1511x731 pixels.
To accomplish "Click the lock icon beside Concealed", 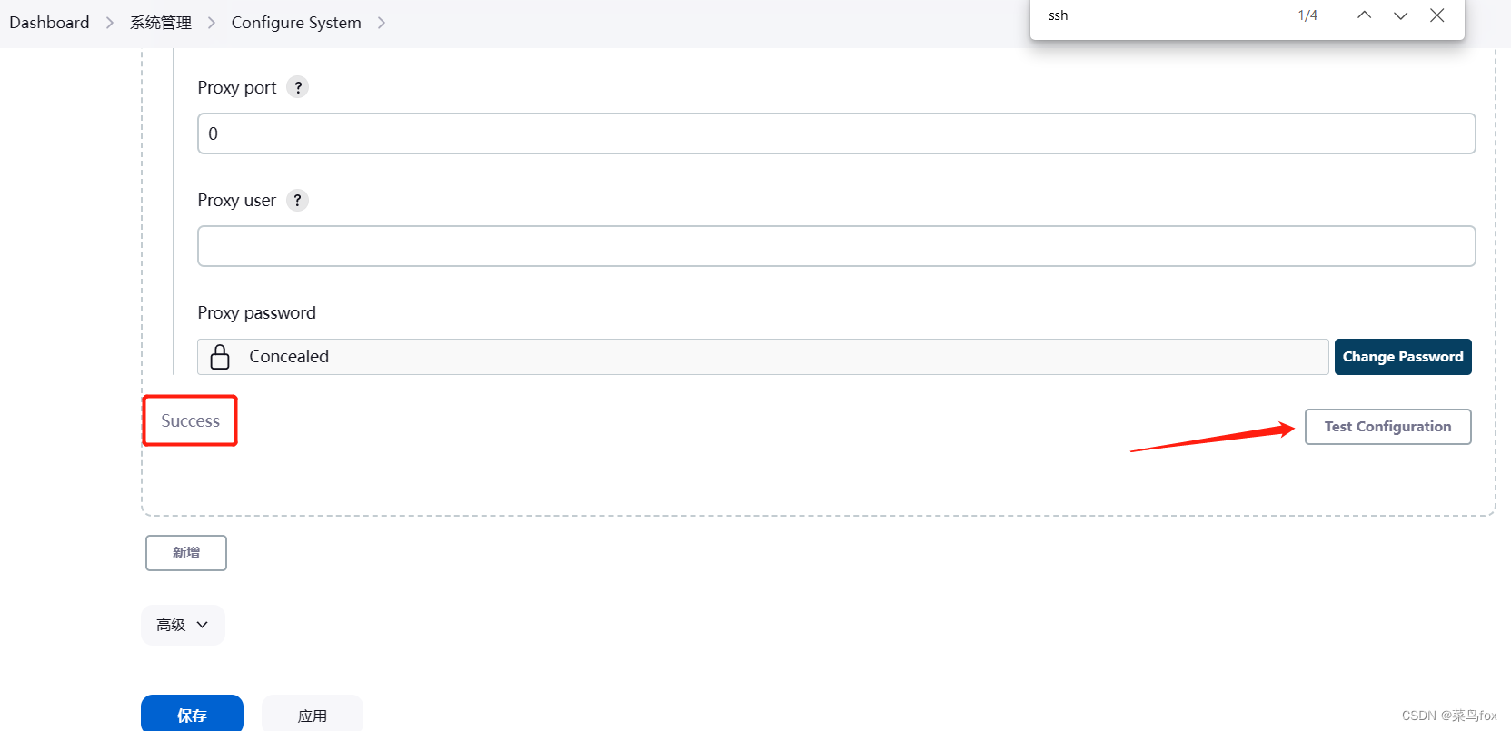I will (x=220, y=357).
